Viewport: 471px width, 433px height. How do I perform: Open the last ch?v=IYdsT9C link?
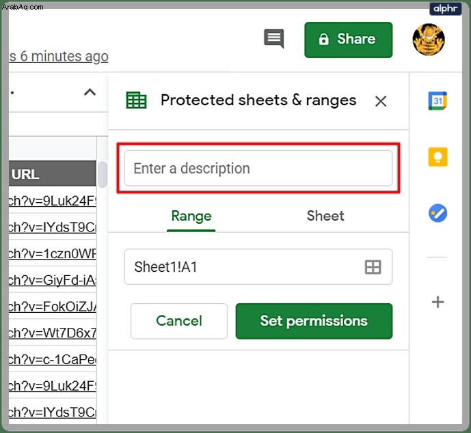pyautogui.click(x=53, y=412)
